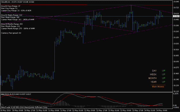The image size is (180, 112).
Task: Click the 'Prev Month Range: 131' text
Action: click(x=10, y=26)
